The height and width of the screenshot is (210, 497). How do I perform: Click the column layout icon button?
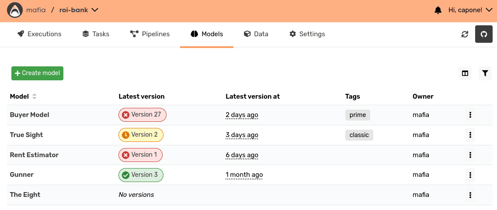coord(465,73)
